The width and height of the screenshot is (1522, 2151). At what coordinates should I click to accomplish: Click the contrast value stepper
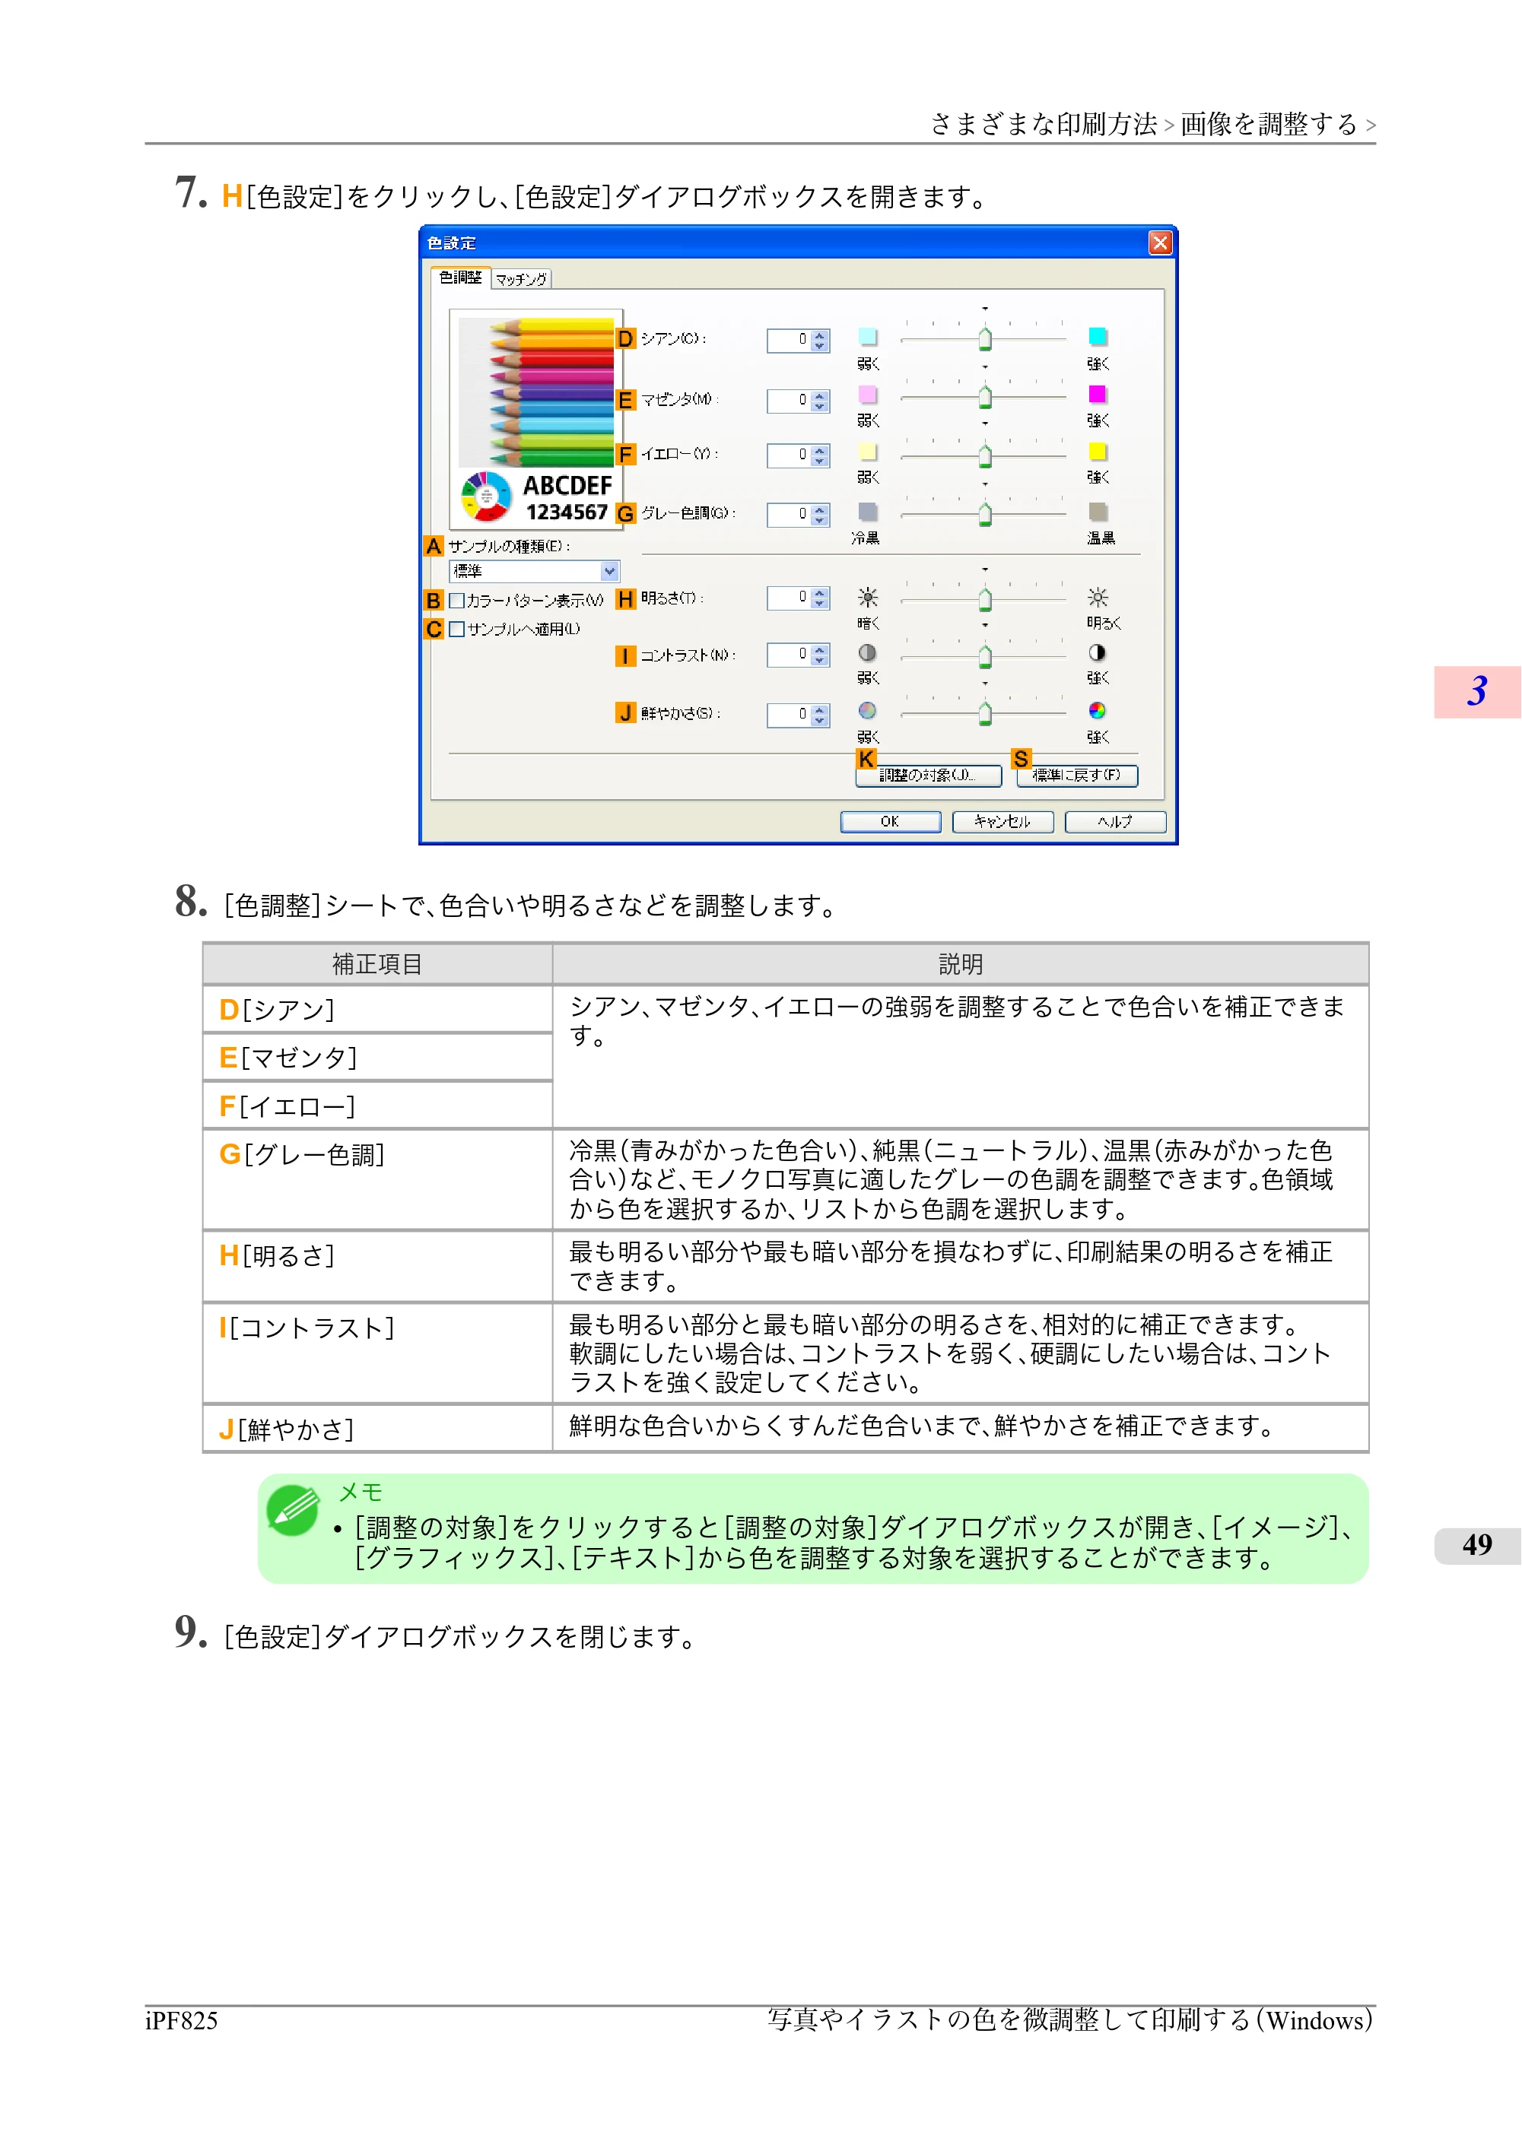[x=820, y=655]
